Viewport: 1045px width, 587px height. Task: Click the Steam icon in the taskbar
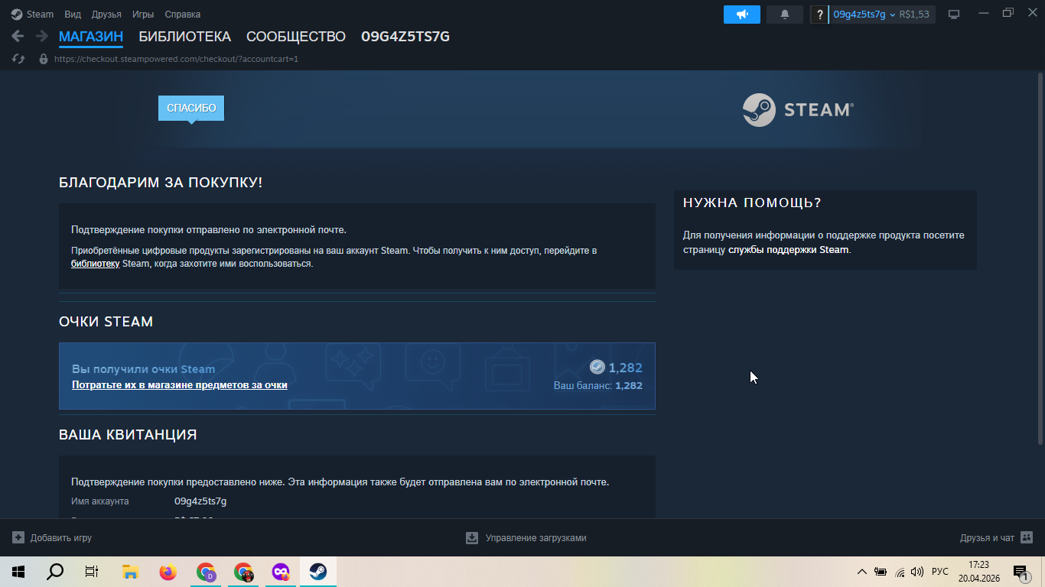click(318, 572)
